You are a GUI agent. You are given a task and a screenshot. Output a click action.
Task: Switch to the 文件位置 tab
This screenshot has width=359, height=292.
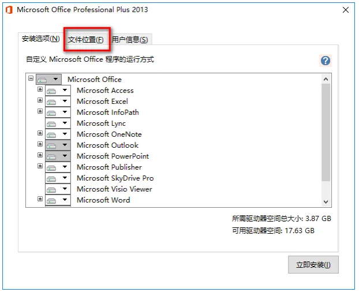pos(86,39)
